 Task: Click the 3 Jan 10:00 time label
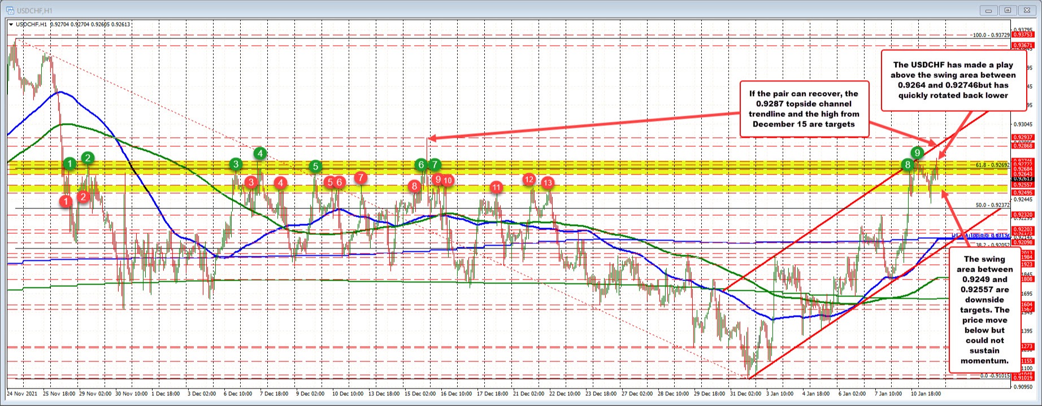[x=780, y=394]
